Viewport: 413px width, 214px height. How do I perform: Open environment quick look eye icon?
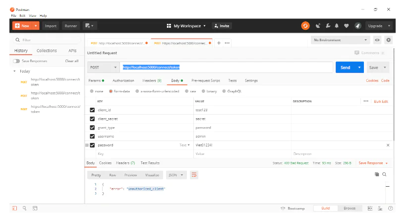377,40
